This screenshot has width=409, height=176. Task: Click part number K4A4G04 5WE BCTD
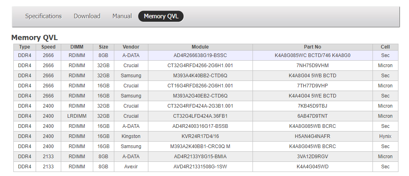coord(313,96)
